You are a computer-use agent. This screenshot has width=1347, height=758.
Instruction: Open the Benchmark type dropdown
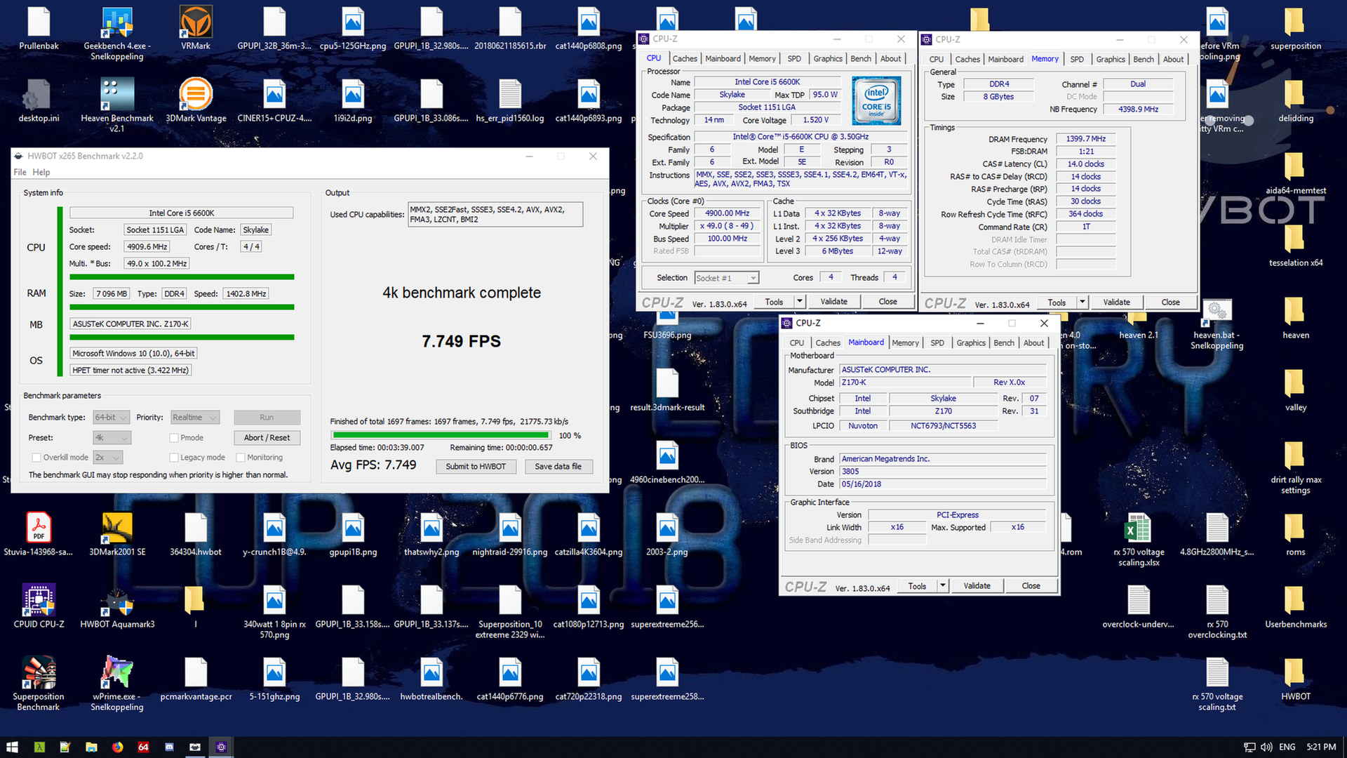(x=112, y=417)
